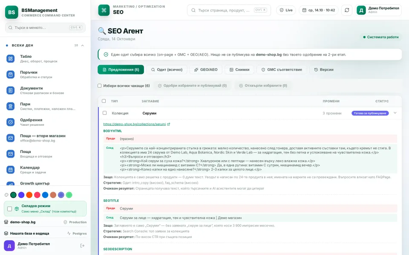Open Growth център menu item

pos(46,183)
